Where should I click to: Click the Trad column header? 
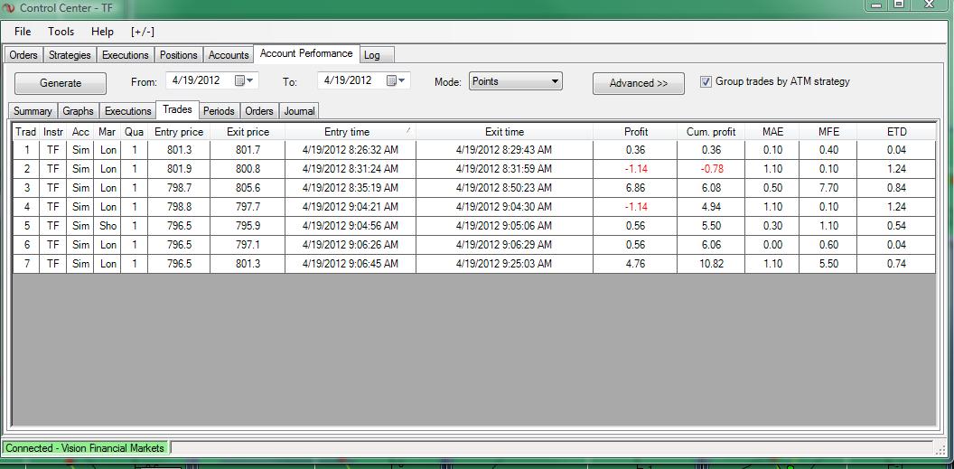pyautogui.click(x=26, y=132)
